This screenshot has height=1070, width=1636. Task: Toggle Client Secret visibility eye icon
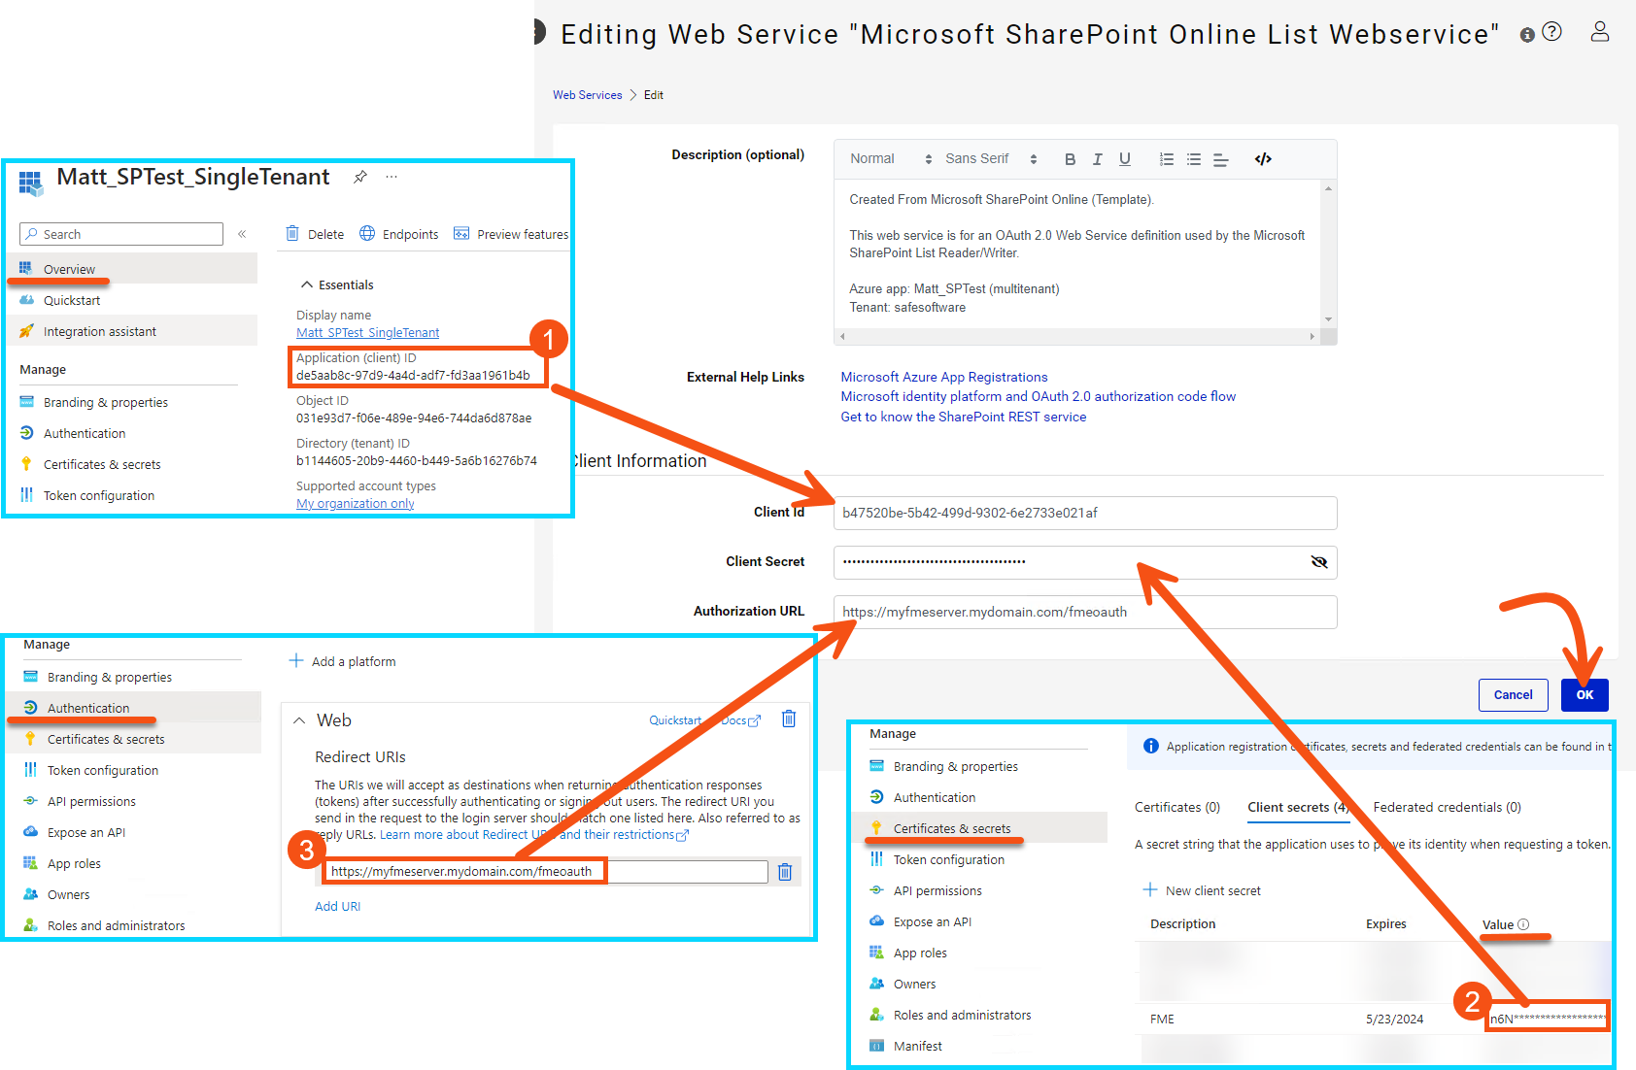pyautogui.click(x=1318, y=562)
